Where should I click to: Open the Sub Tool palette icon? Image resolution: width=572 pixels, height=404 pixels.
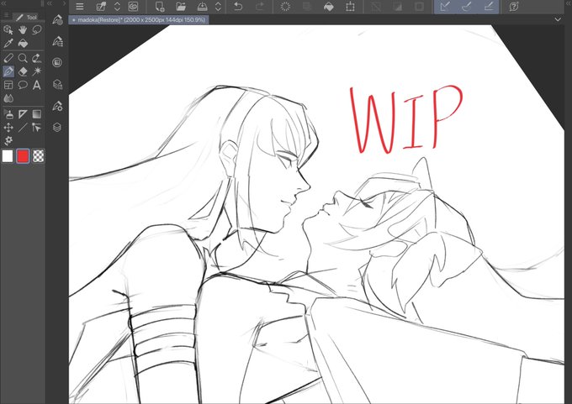57,20
